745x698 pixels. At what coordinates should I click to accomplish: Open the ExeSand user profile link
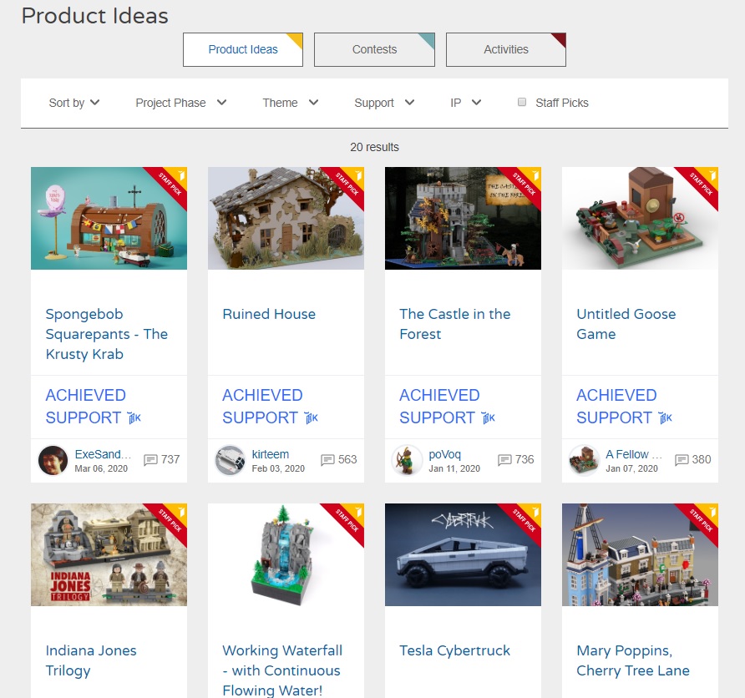coord(103,454)
